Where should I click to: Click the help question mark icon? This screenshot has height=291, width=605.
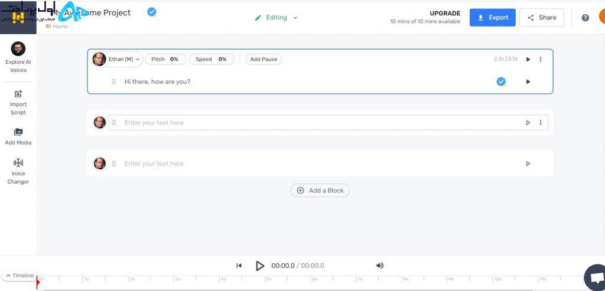586,18
